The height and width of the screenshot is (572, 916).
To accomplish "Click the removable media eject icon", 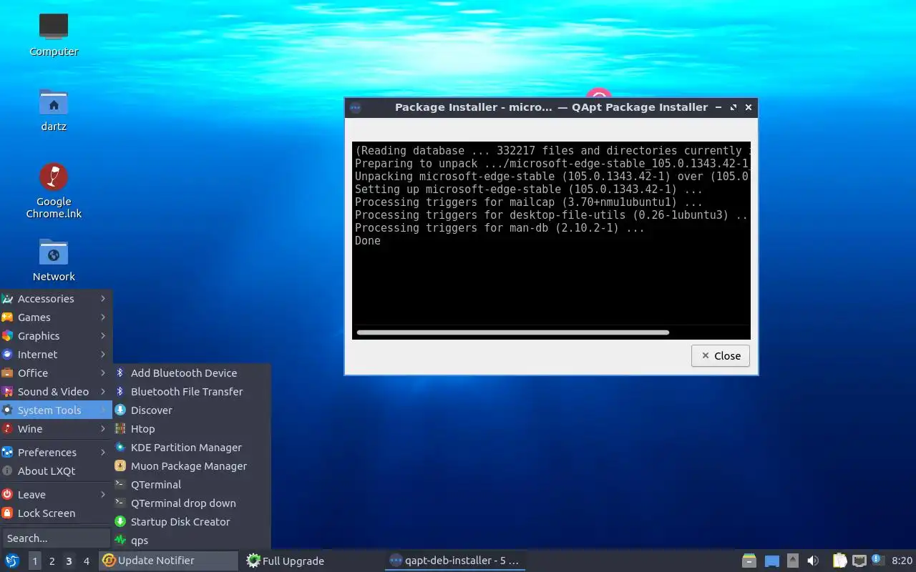I will pos(792,561).
